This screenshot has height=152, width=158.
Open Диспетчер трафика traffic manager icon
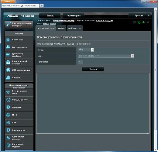click(x=8, y=55)
